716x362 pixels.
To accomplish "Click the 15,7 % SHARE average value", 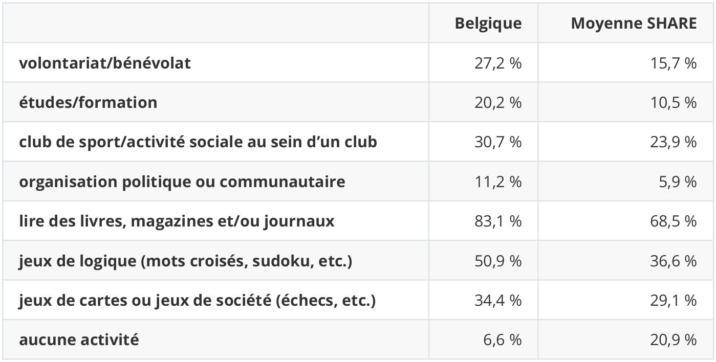I will click(672, 63).
